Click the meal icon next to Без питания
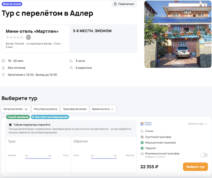Viewport: 212px width, 178px height. click(4, 68)
